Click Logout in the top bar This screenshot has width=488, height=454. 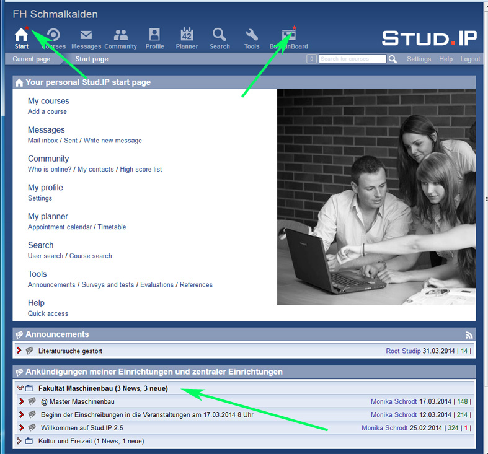469,59
